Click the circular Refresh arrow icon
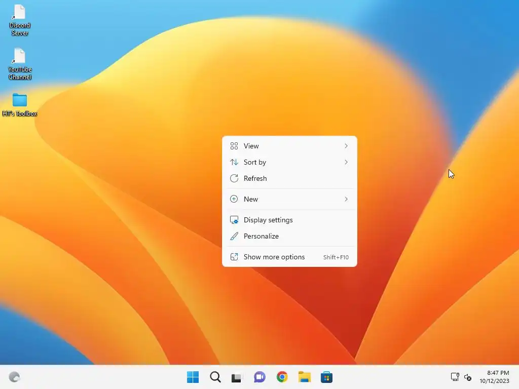 tap(234, 178)
